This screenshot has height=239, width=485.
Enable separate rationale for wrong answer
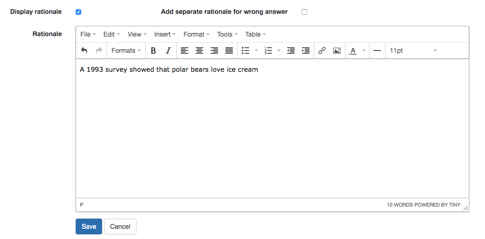[x=304, y=12]
